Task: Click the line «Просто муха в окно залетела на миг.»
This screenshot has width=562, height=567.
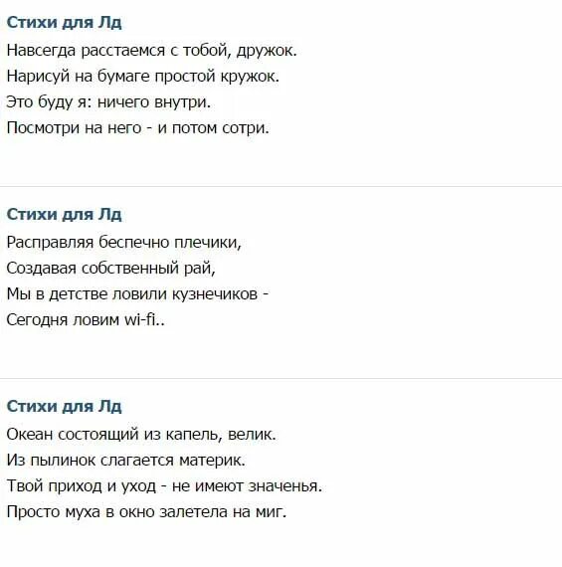Action: coord(146,512)
